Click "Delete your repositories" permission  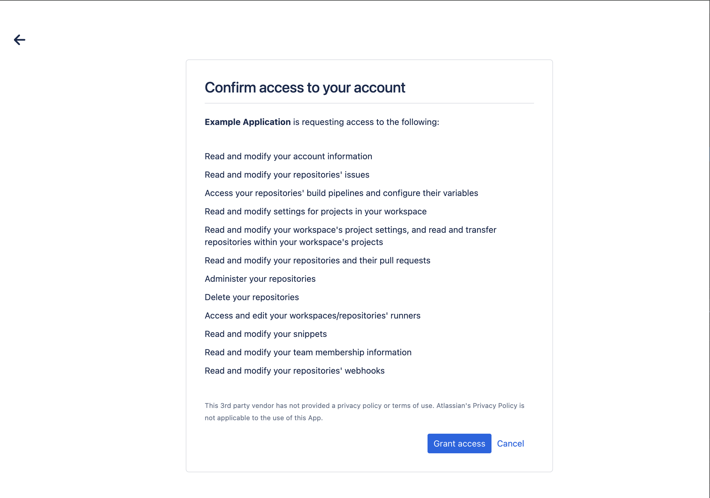[x=252, y=297]
